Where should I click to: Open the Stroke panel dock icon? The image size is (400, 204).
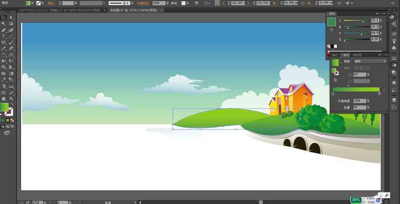pyautogui.click(x=394, y=58)
